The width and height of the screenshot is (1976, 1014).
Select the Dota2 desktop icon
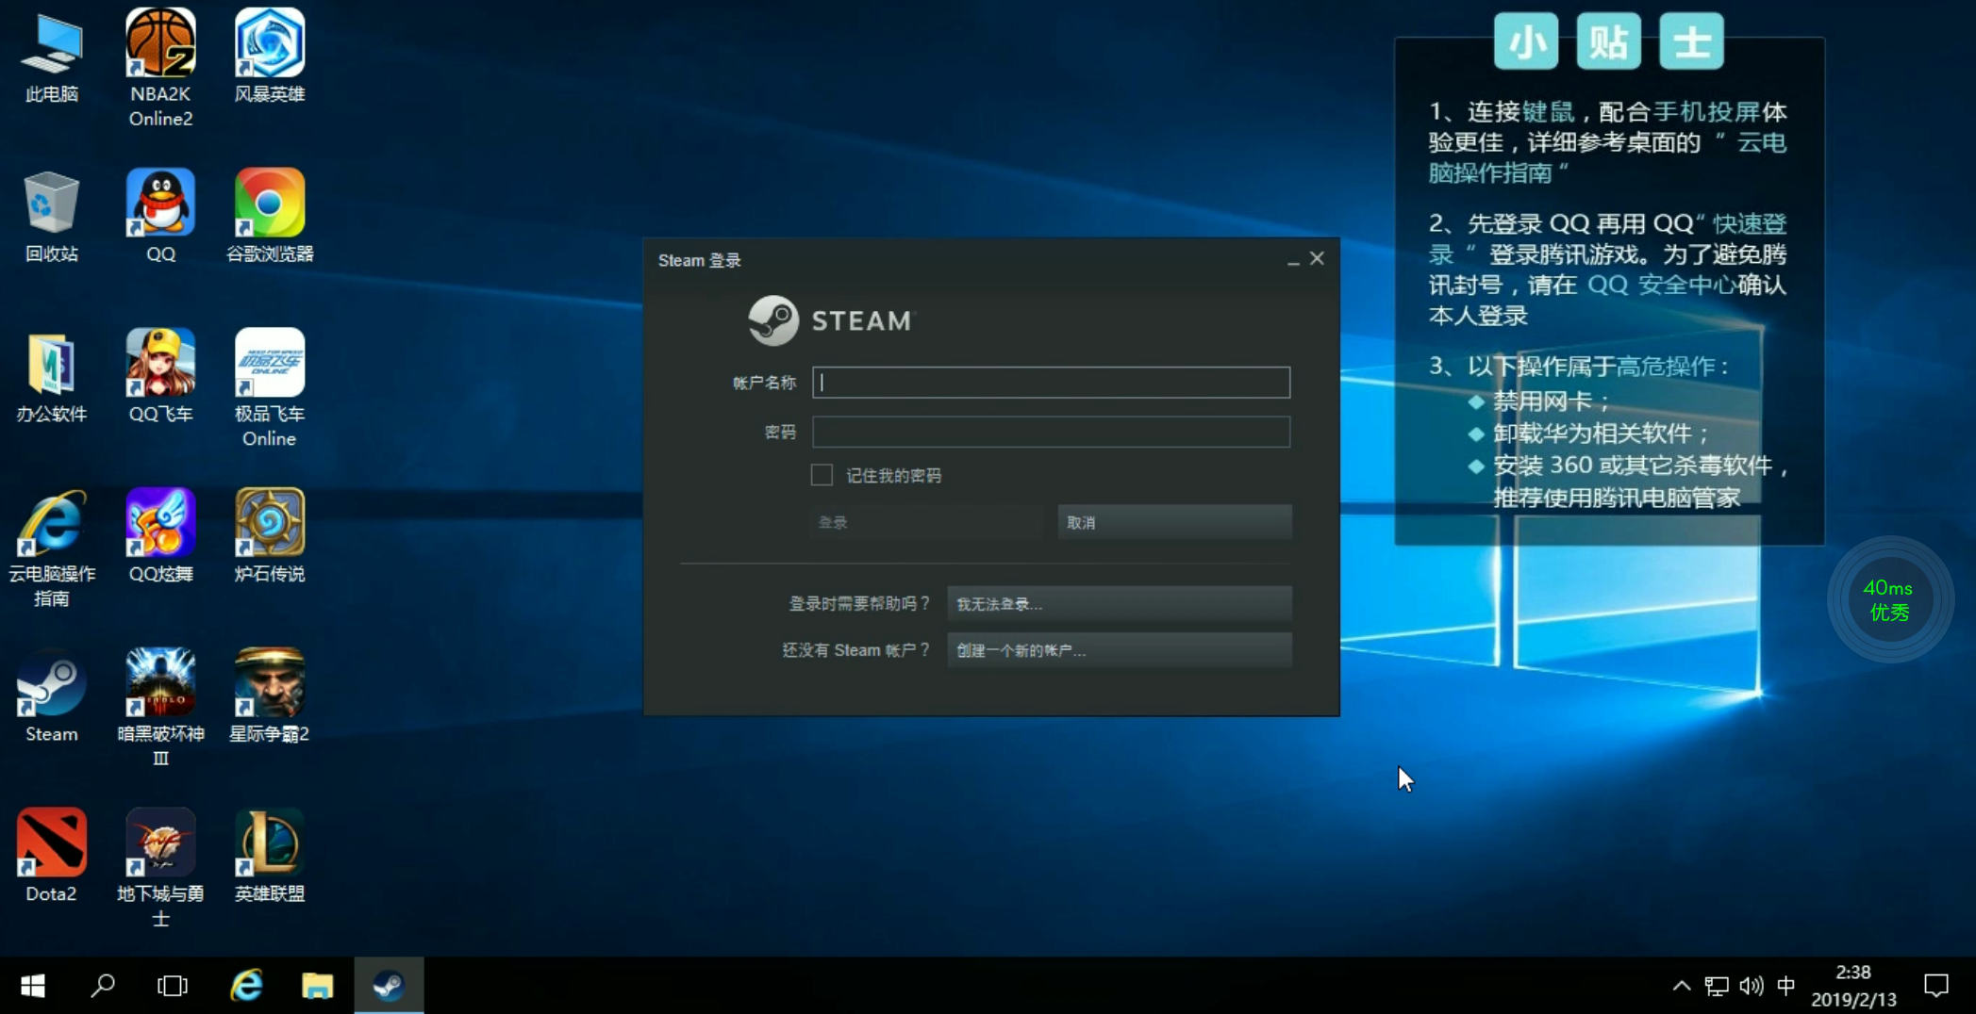tap(51, 856)
